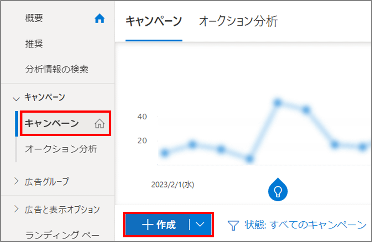
Task: Select the bold キャンペーン sidebar sub-item
Action: pyautogui.click(x=52, y=124)
